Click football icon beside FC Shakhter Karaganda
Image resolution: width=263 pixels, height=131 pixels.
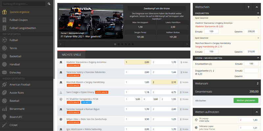click(61, 99)
